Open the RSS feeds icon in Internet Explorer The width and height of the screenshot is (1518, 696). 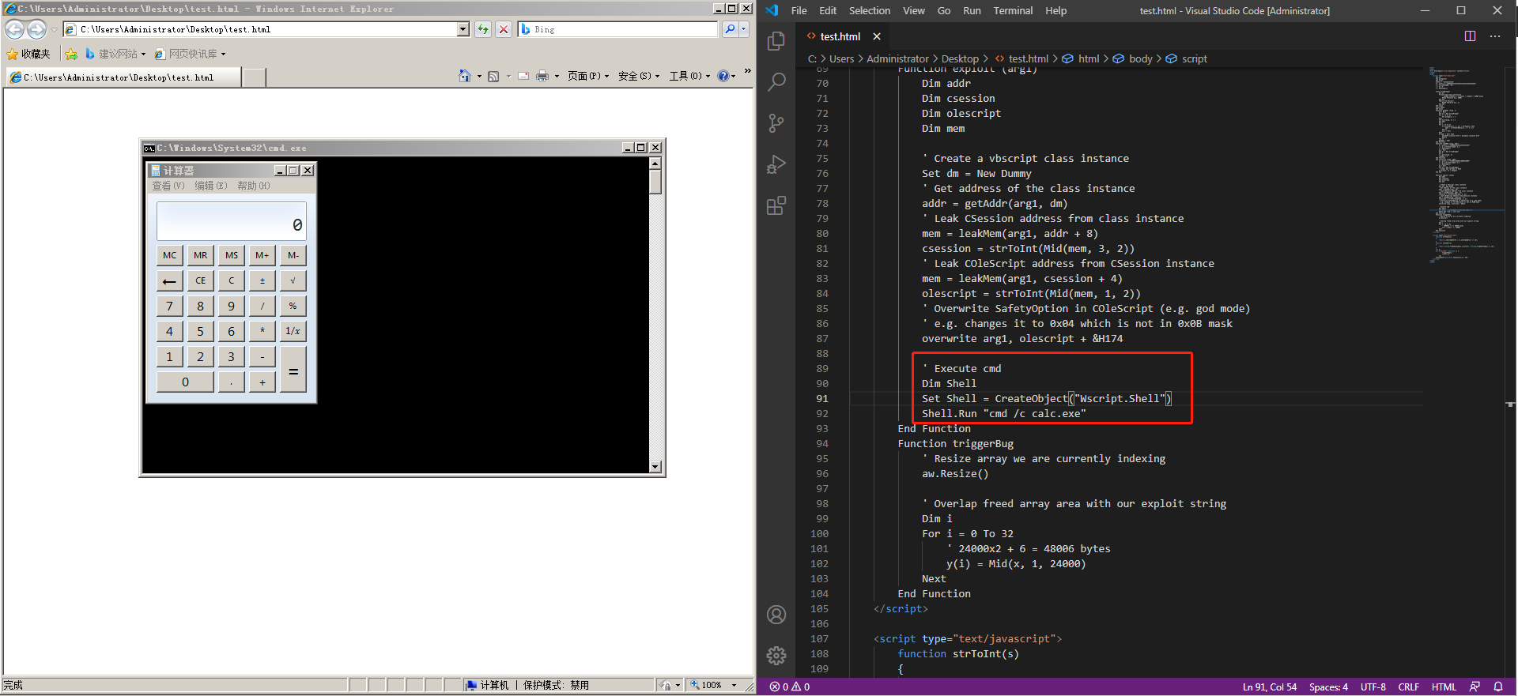coord(493,76)
